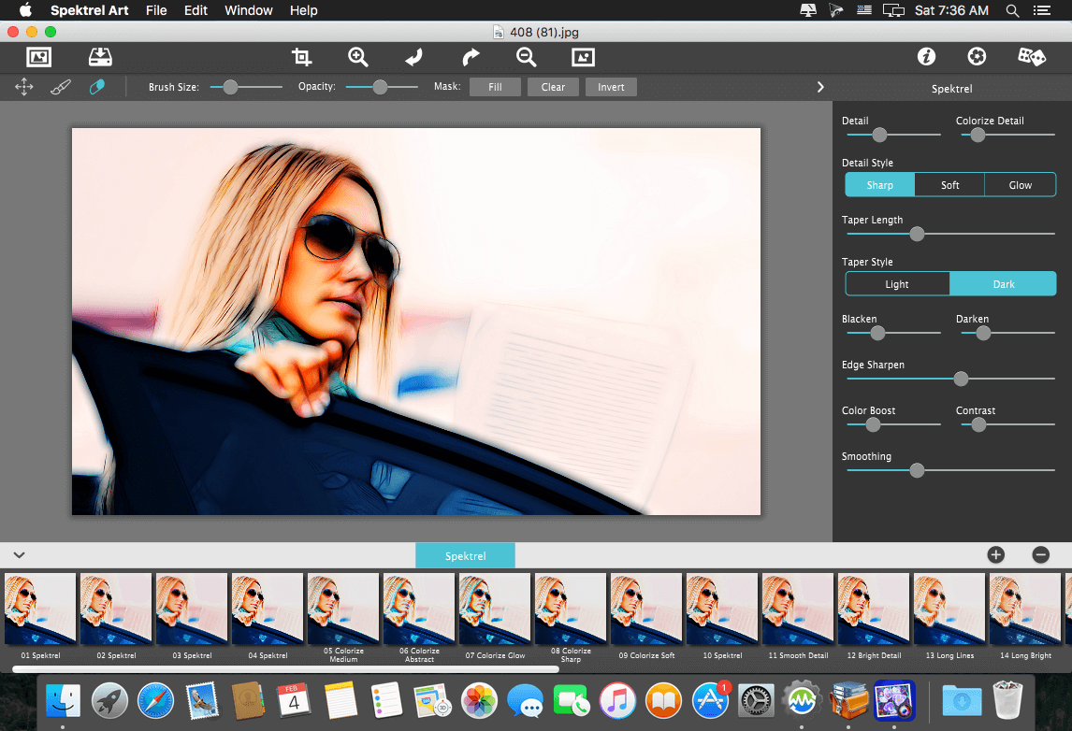Select the 07 Colorize Glow preset
The height and width of the screenshot is (731, 1072).
(x=495, y=609)
